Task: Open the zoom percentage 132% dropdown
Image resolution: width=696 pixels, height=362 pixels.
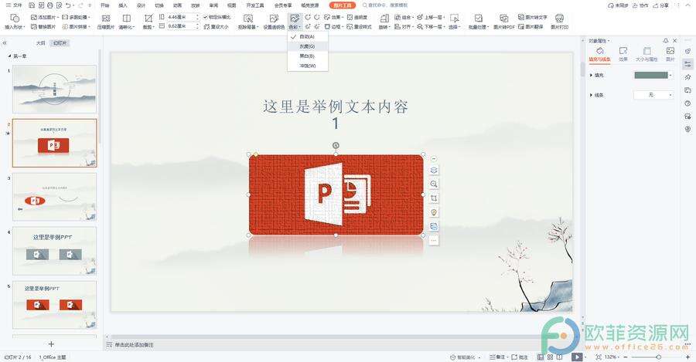Action: click(612, 357)
